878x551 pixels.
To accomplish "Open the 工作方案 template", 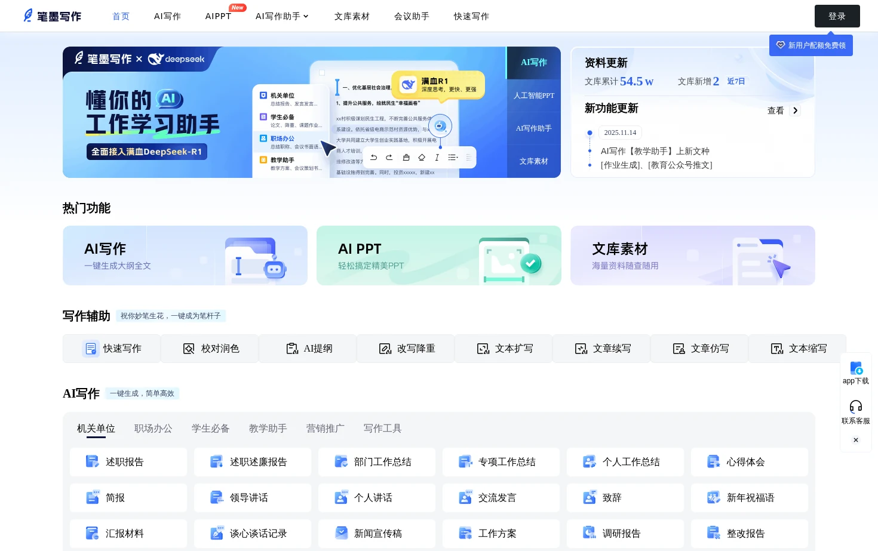I will tap(501, 533).
